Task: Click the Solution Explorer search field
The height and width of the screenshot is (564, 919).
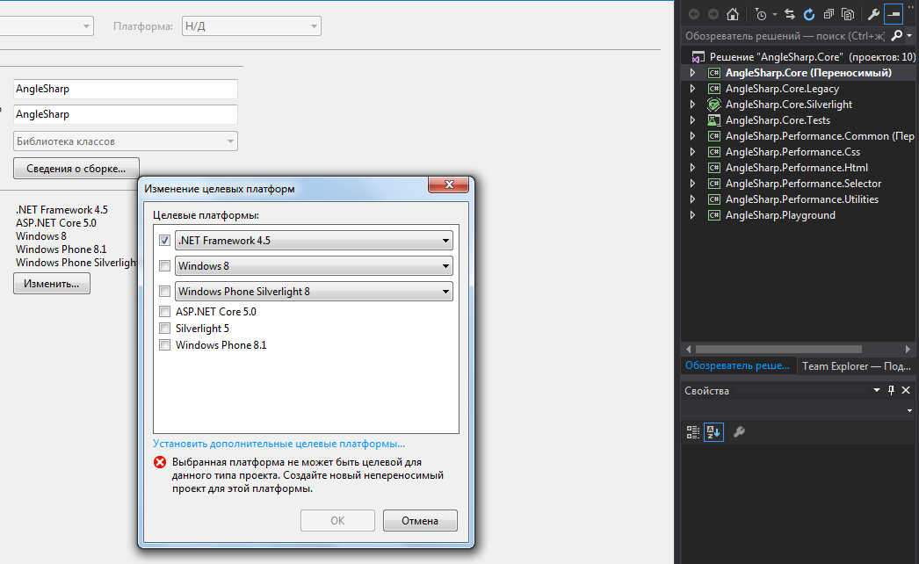Action: (x=785, y=36)
